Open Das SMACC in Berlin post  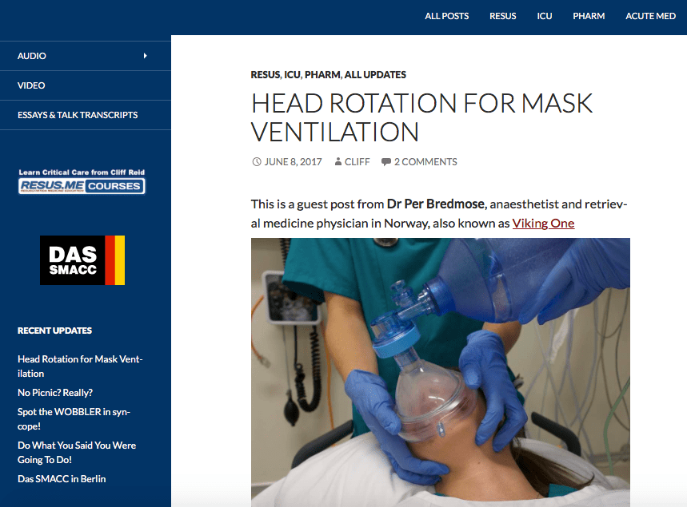point(62,479)
